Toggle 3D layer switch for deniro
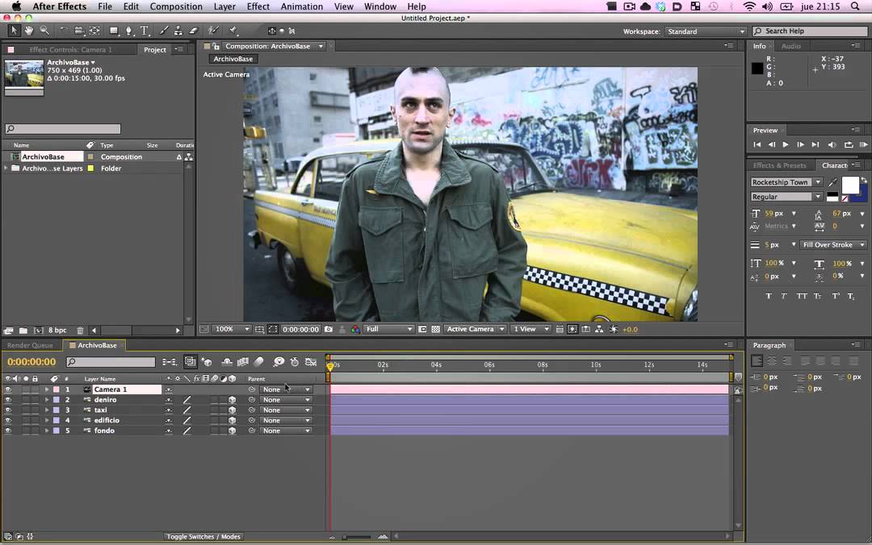The height and width of the screenshot is (545, 872). tap(232, 399)
